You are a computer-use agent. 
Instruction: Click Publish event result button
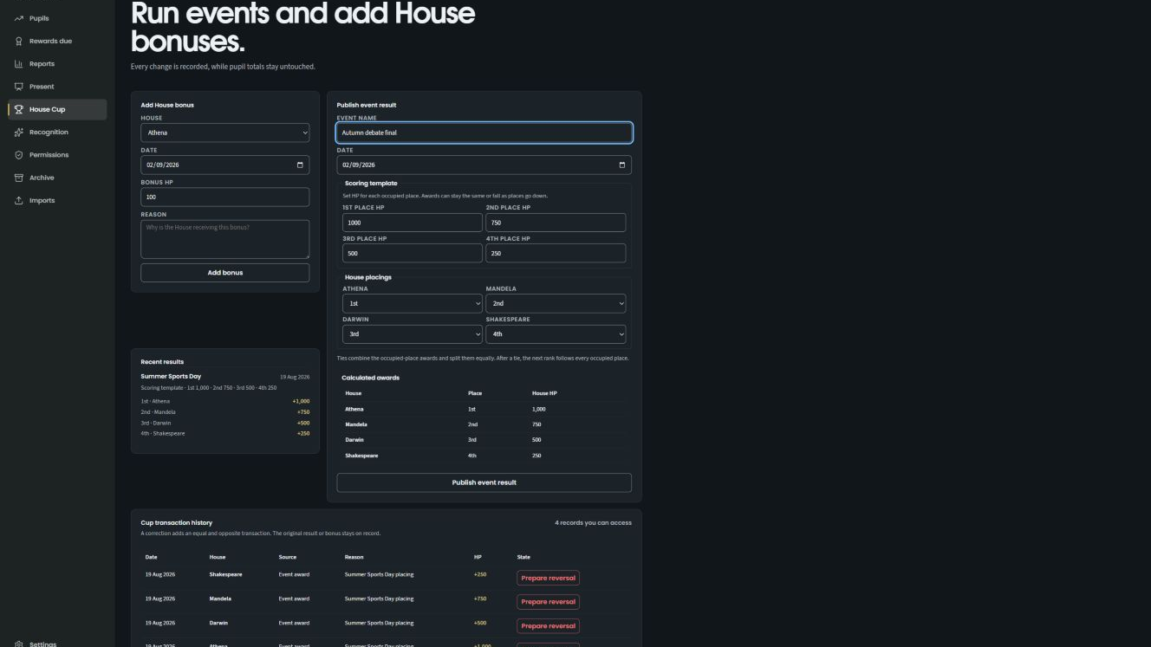(484, 482)
